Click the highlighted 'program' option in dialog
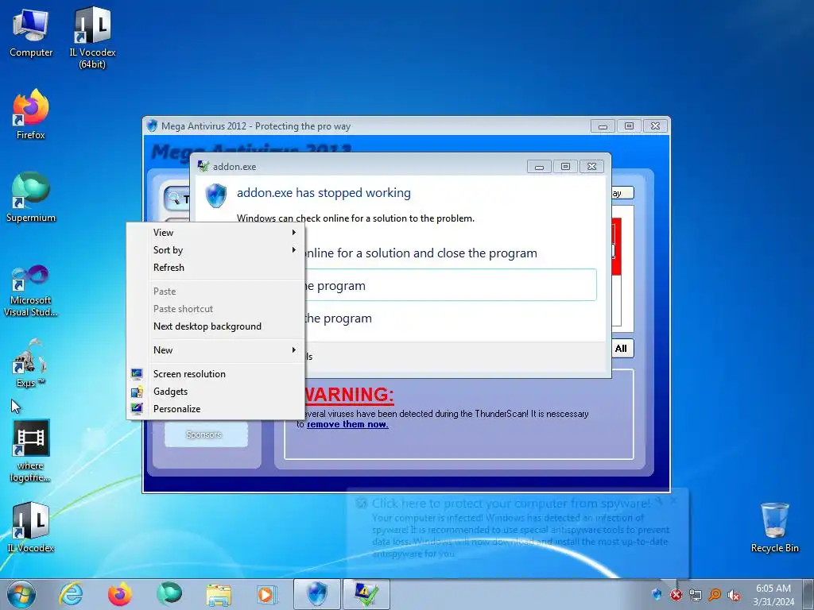 [451, 285]
